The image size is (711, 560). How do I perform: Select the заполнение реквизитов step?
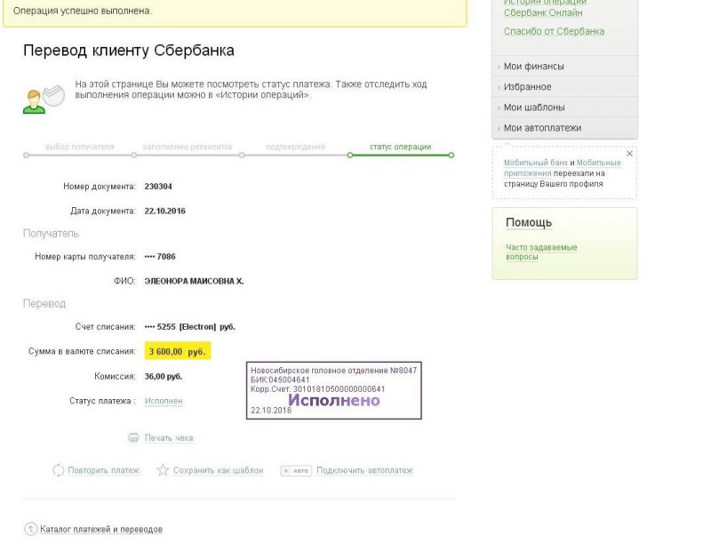point(188,147)
